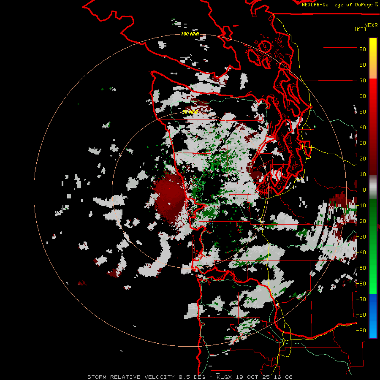Image resolution: width=380 pixels, height=380 pixels.
Task: Click the 90 knot label on the color scale
Action: 363,49
